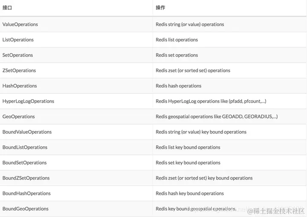Click the 'Redis string (or value) operations' description
Image resolution: width=307 pixels, height=217 pixels.
coord(190,24)
